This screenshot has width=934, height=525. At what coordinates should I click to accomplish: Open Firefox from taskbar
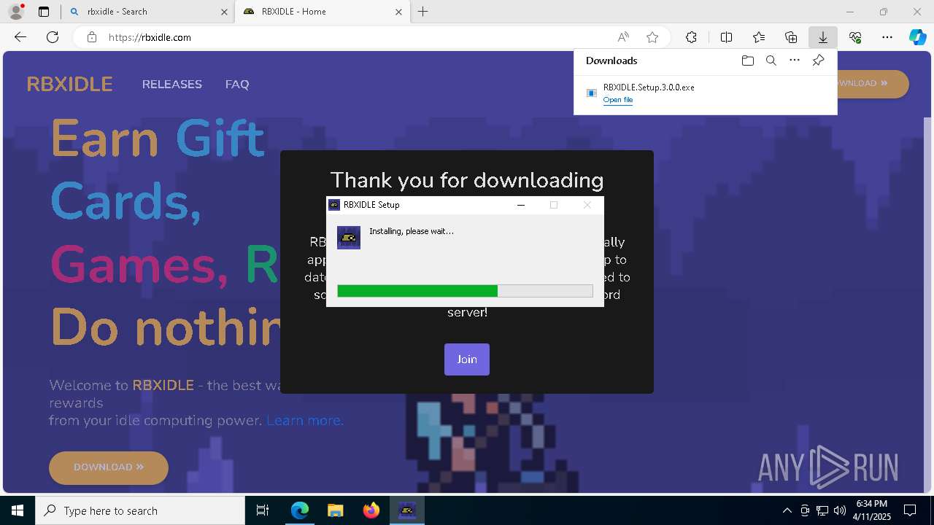371,510
